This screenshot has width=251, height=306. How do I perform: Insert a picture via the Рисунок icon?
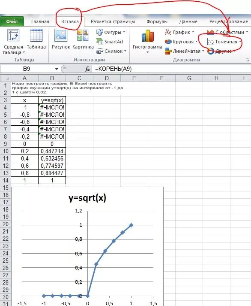click(x=61, y=35)
